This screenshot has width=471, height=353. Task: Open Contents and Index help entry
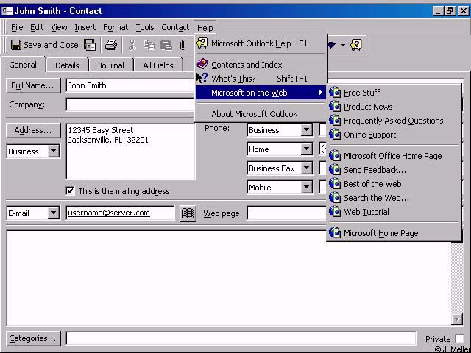coord(261,65)
